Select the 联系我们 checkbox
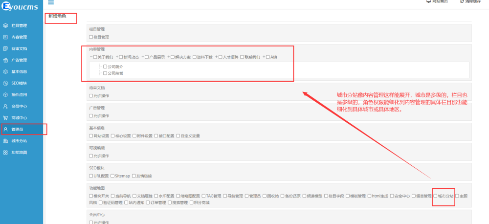This screenshot has height=224, width=489. 242,57
